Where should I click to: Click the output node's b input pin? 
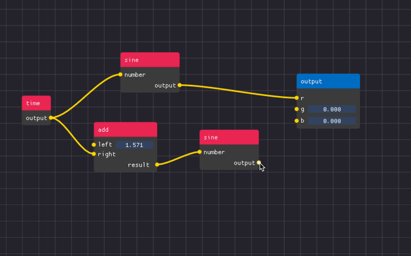tap(296, 121)
